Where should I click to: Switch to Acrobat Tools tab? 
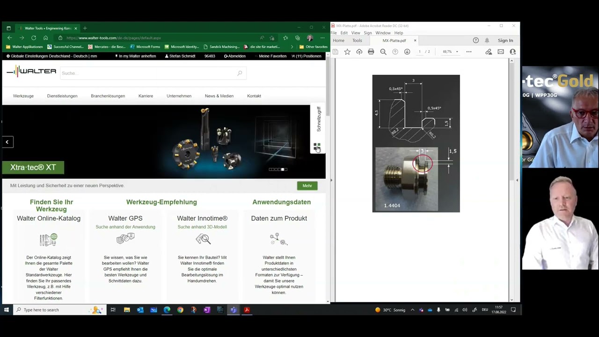(357, 41)
